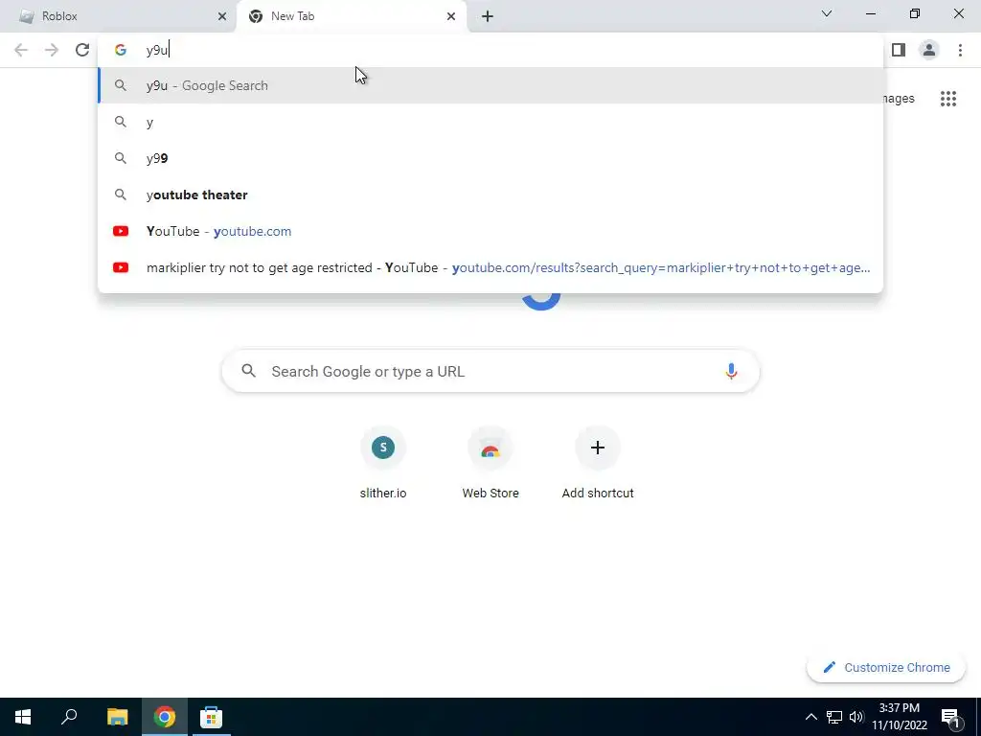
Task: Choose the 'y' search suggestion
Action: (x=490, y=122)
